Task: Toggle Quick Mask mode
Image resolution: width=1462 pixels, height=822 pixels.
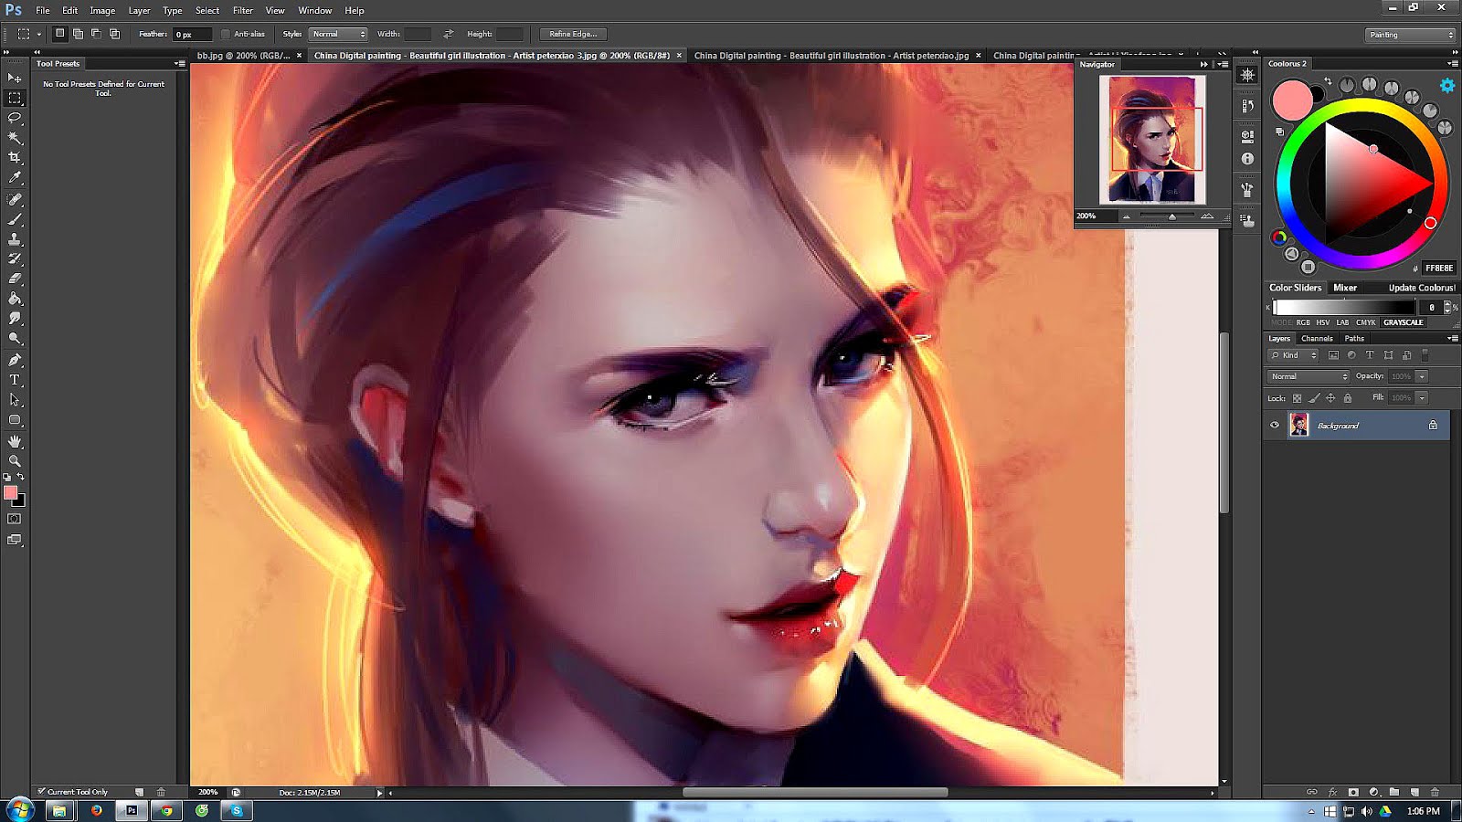Action: (x=15, y=519)
